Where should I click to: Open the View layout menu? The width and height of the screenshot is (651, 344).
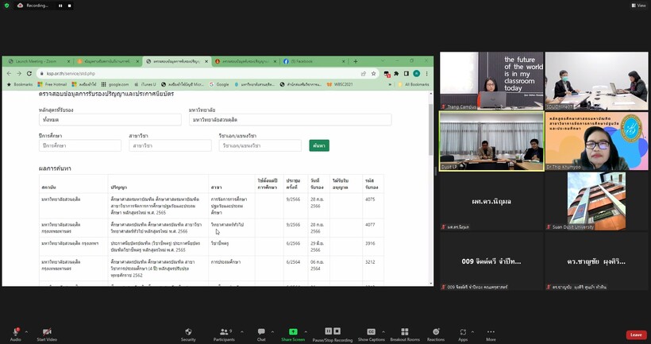tap(638, 6)
